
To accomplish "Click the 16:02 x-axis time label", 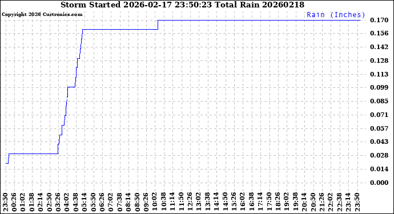I will [x=243, y=202].
